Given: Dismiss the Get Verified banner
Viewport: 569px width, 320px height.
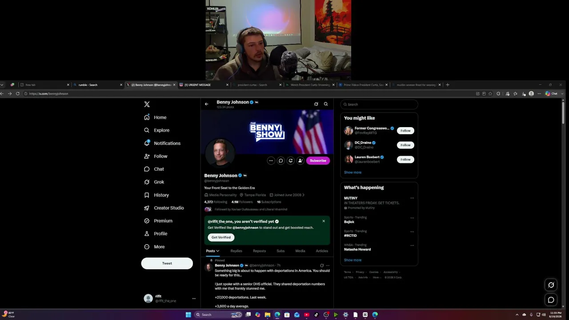Looking at the screenshot, I should click(324, 221).
